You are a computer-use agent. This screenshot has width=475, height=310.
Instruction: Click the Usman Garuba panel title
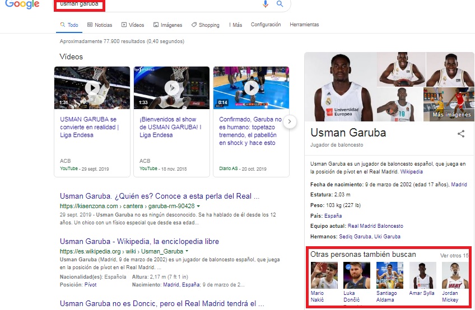click(348, 133)
